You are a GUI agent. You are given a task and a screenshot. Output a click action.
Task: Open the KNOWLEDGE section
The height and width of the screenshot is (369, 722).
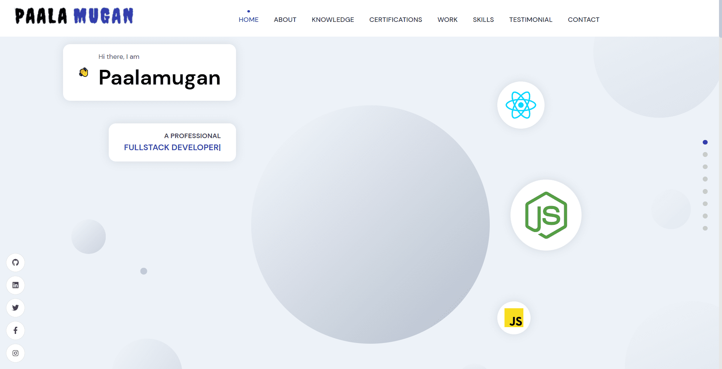click(333, 20)
